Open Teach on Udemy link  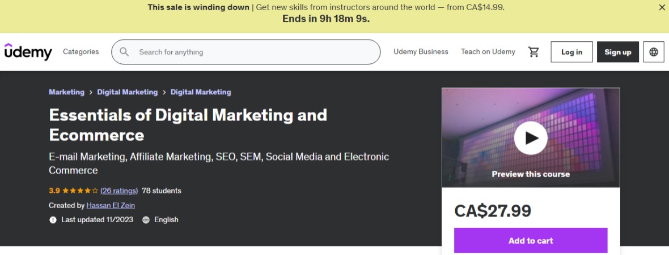[488, 51]
